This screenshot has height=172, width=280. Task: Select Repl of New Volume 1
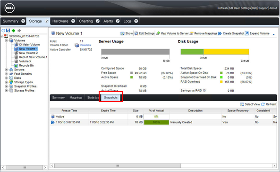pos(33,57)
